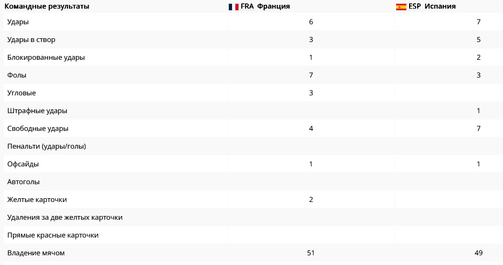Click France's possession value 51
The width and height of the screenshot is (503, 265).
pos(311,253)
